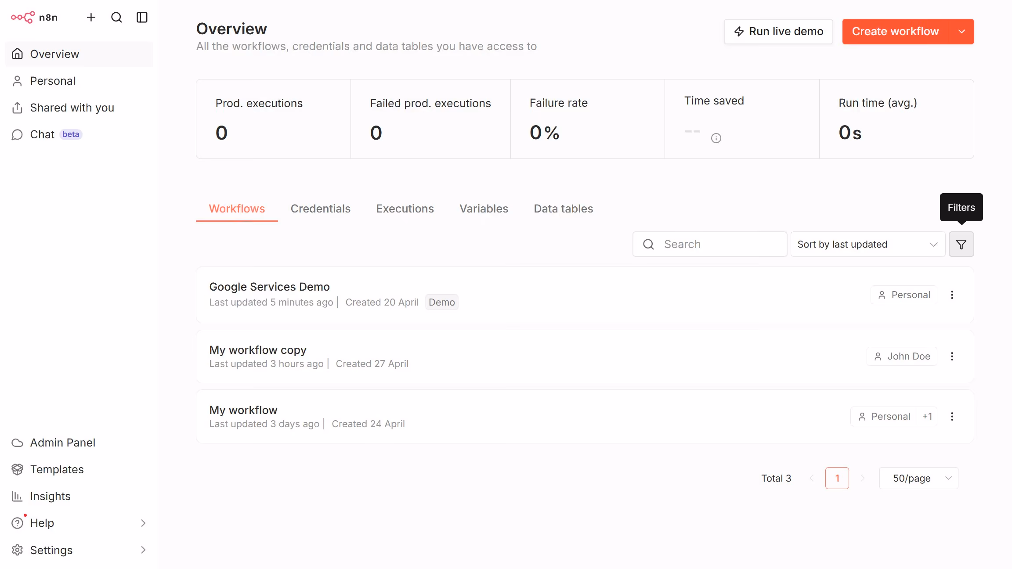Image resolution: width=1012 pixels, height=569 pixels.
Task: Collapse the sidebar with panel icon
Action: click(142, 18)
